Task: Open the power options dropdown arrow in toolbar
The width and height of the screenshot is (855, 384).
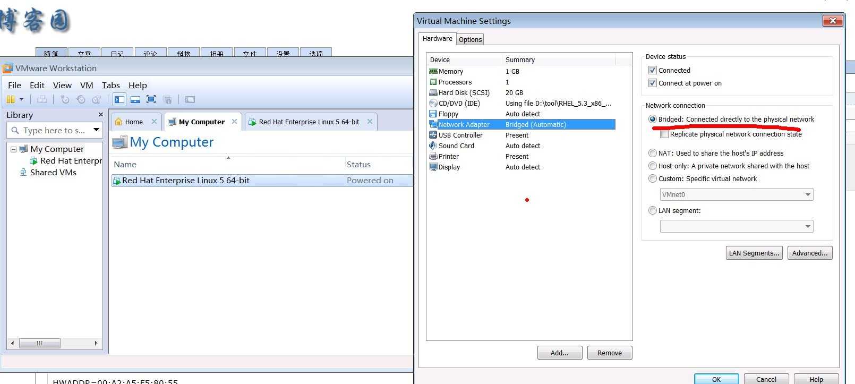Action: click(x=21, y=99)
